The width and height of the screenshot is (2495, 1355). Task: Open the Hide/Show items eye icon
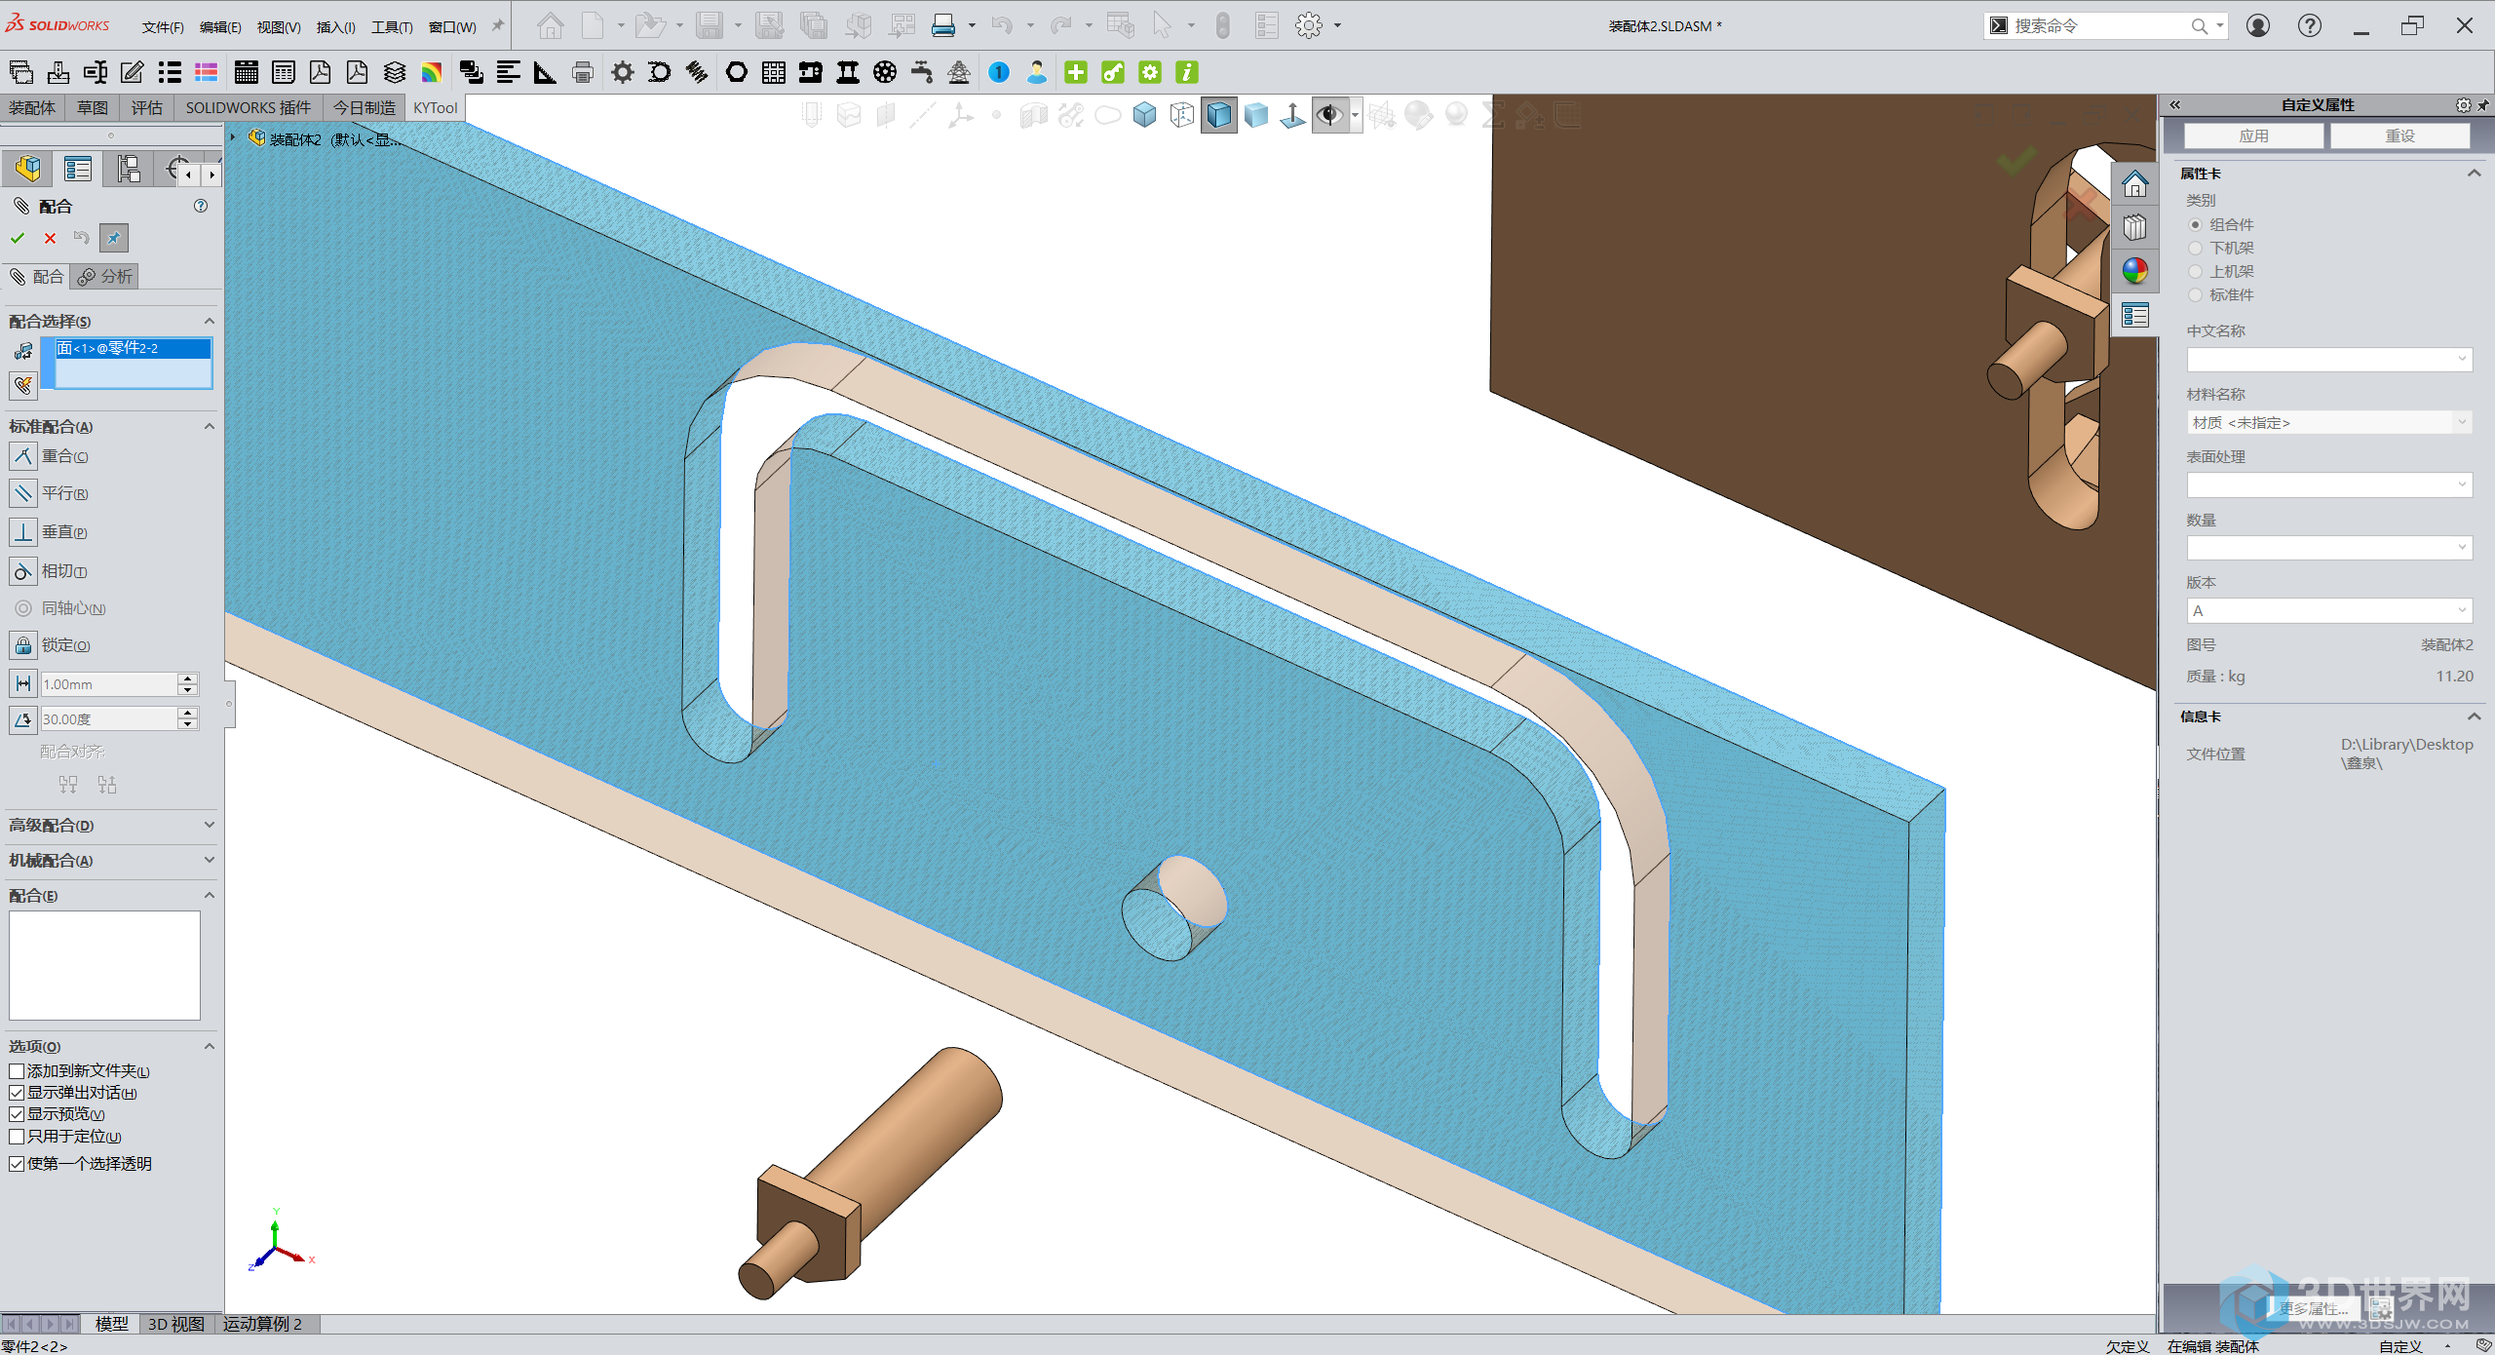pos(1329,115)
